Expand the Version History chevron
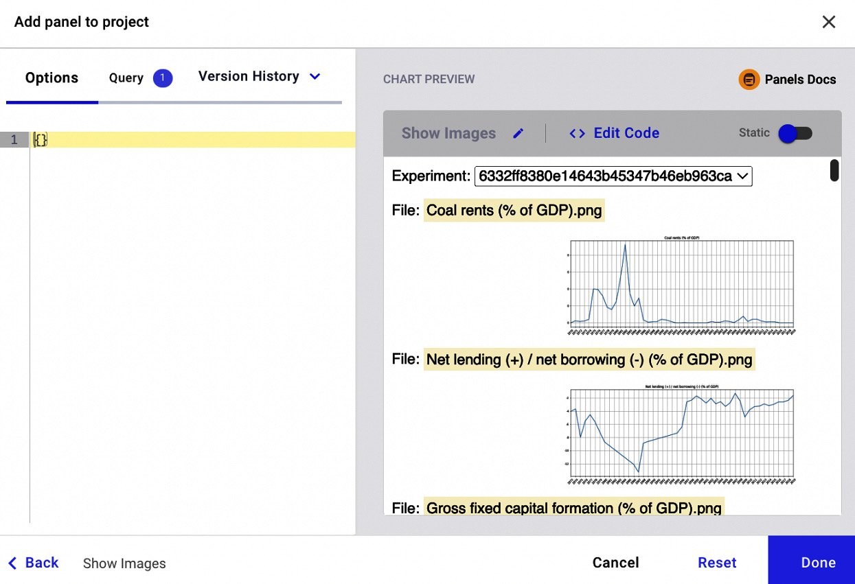This screenshot has height=584, width=855. pos(315,77)
